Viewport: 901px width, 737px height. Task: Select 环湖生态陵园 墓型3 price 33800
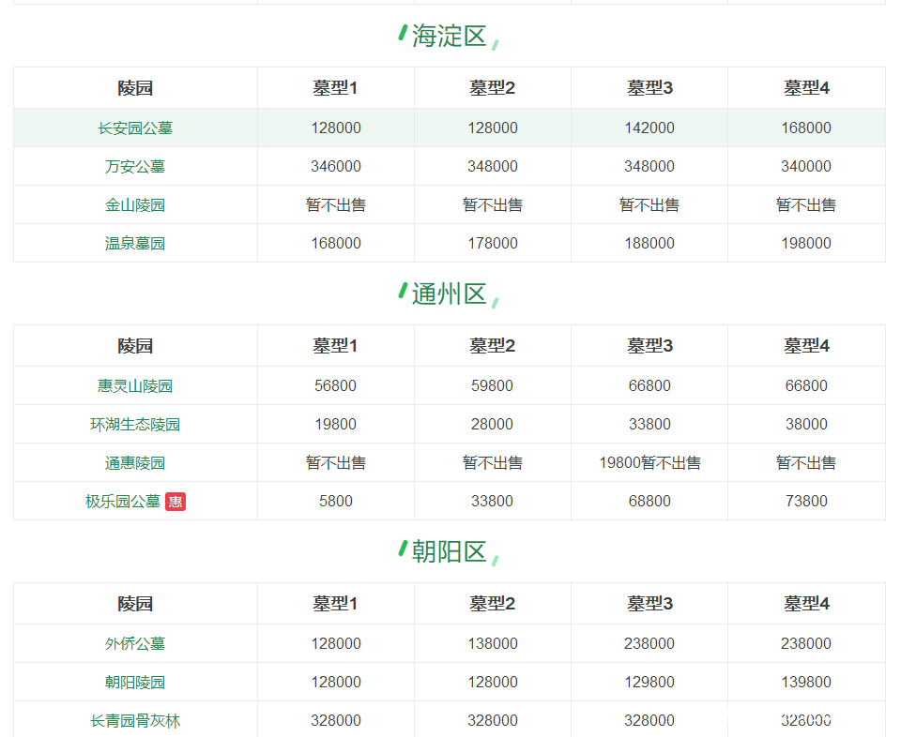click(649, 424)
